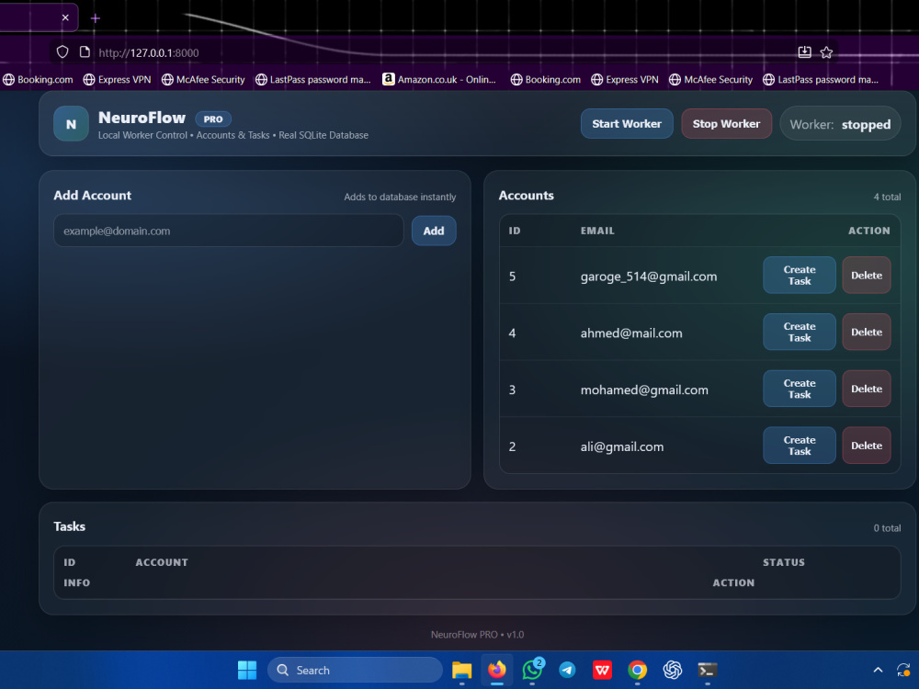
Task: Create Task for garoge_514@gmail.com
Action: click(800, 275)
